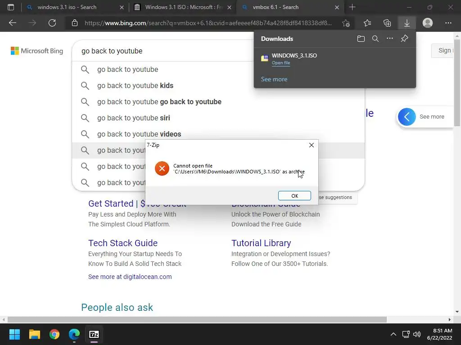Click the Microsoft Edge taskbar icon
Image resolution: width=461 pixels, height=345 pixels.
[x=74, y=334]
